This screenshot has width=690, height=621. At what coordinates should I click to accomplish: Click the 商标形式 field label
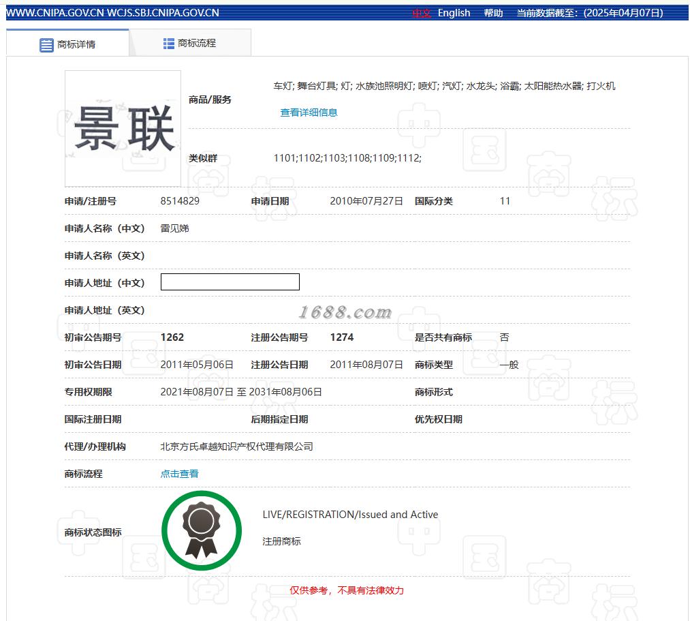(433, 392)
